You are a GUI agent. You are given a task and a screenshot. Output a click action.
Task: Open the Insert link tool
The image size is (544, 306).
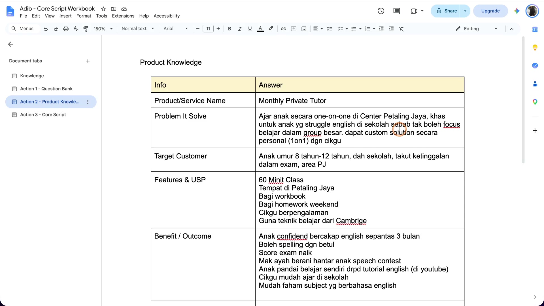click(x=283, y=29)
